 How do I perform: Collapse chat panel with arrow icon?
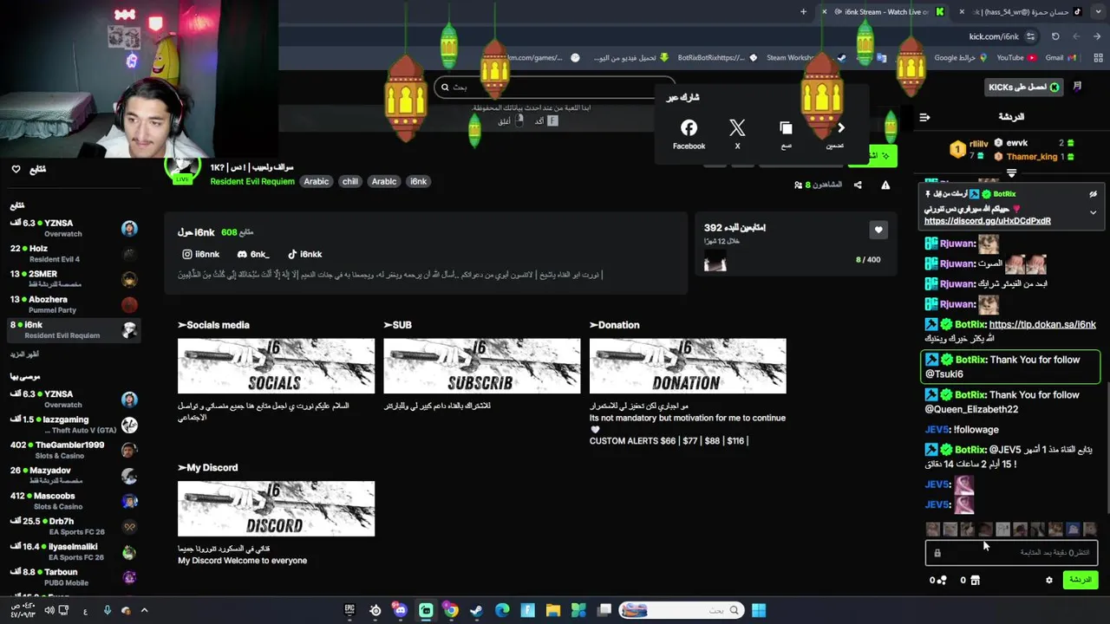(x=924, y=117)
